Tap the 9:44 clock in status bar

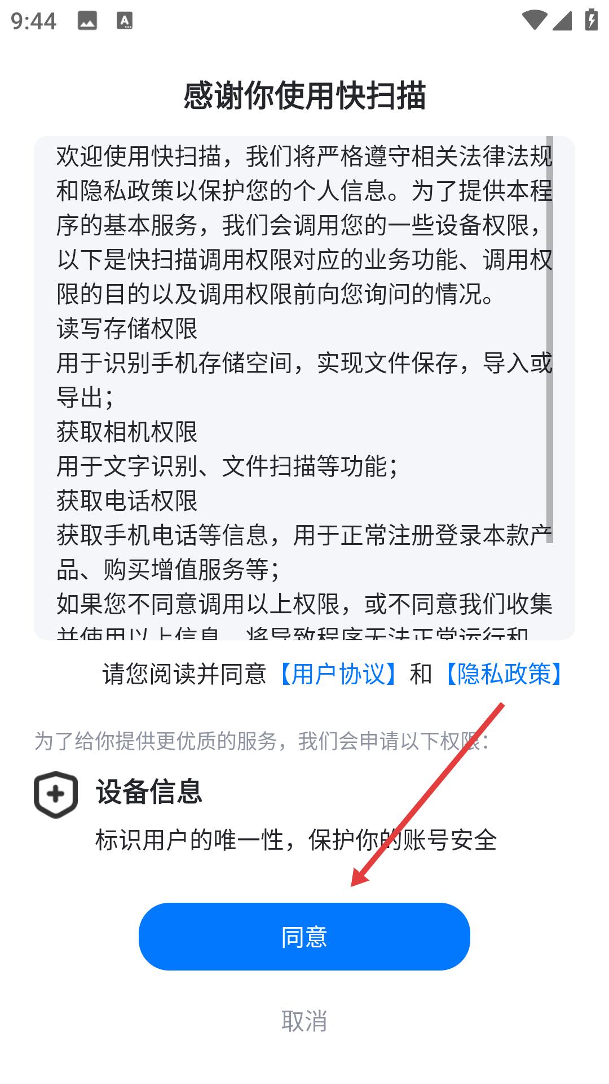coord(34,21)
